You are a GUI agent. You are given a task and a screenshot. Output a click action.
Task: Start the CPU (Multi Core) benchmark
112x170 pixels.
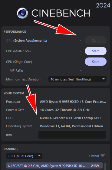[x=96, y=51]
